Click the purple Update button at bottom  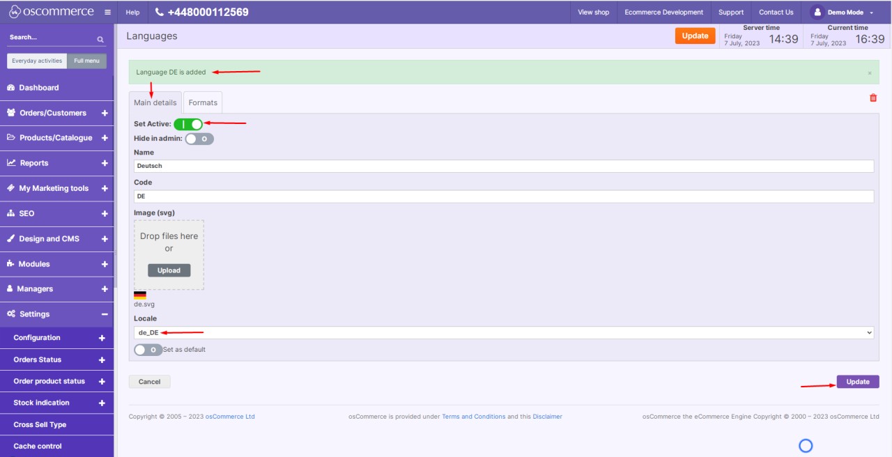pyautogui.click(x=858, y=382)
